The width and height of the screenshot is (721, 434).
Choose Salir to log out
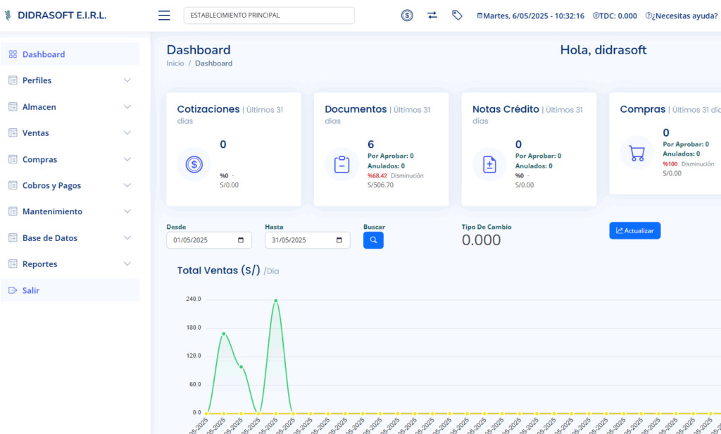pos(31,290)
